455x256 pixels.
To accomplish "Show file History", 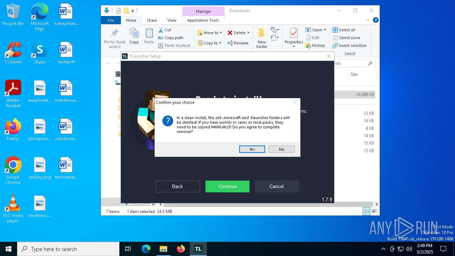I will click(x=315, y=46).
